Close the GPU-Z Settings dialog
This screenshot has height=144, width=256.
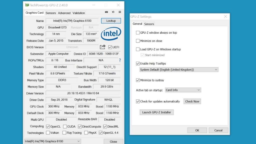[x=225, y=16]
